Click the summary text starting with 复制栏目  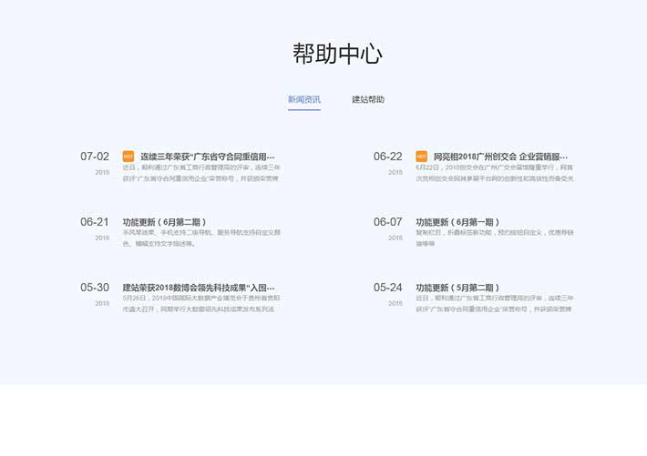(495, 238)
